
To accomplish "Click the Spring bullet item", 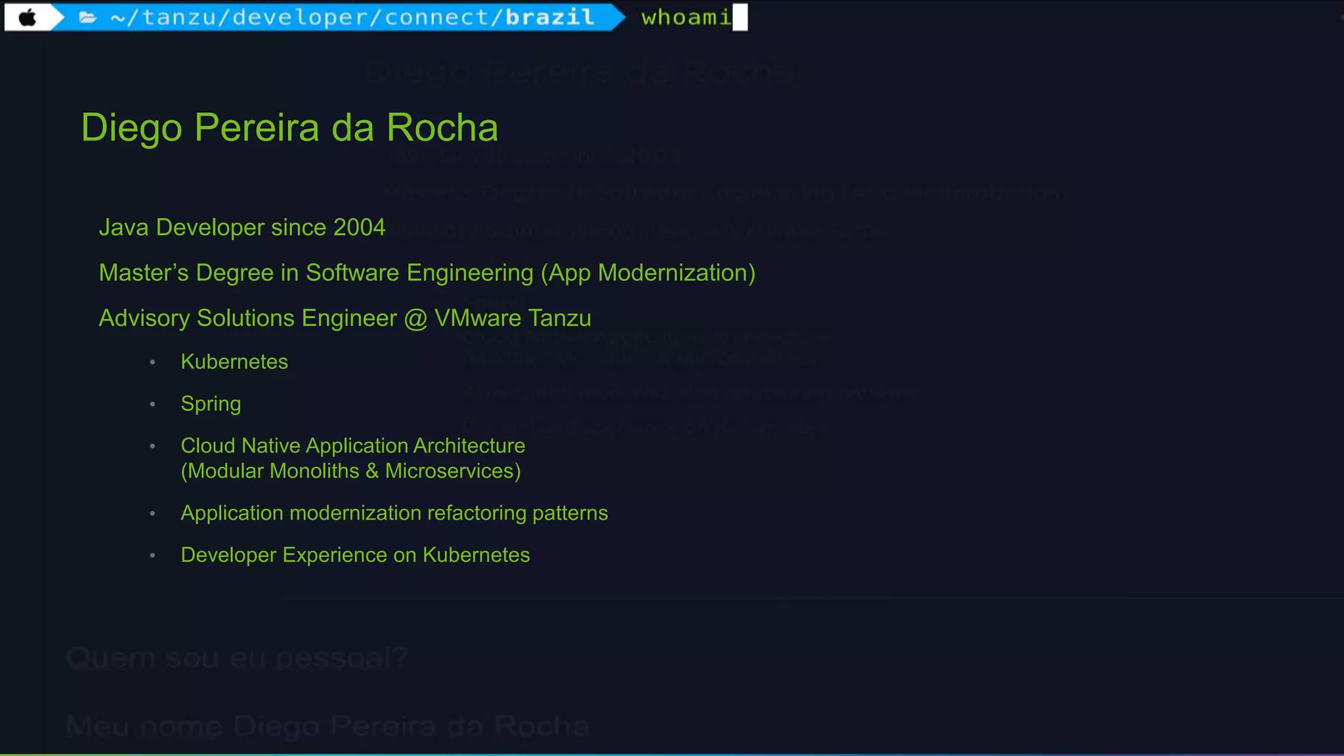I will point(211,404).
